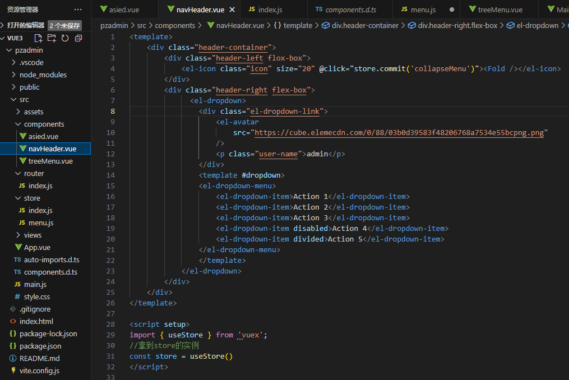Expand the views folder

point(18,235)
